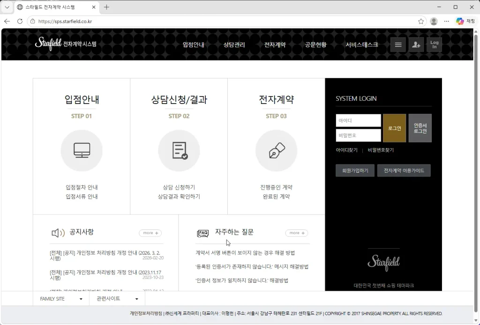Image resolution: width=480 pixels, height=325 pixels.
Task: Reload the page with refresh icon
Action: coord(20,21)
